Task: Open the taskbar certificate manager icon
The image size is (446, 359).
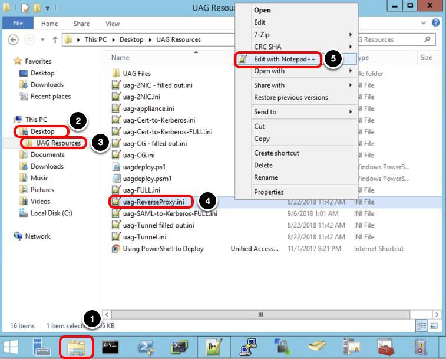Action: point(352,347)
